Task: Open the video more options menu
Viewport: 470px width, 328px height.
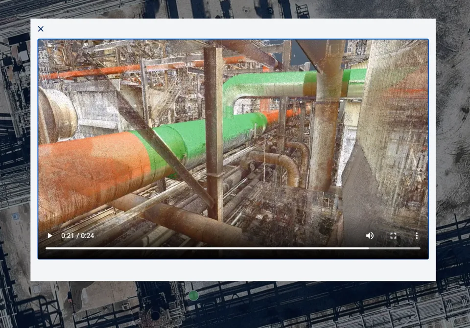Action: 417,235
